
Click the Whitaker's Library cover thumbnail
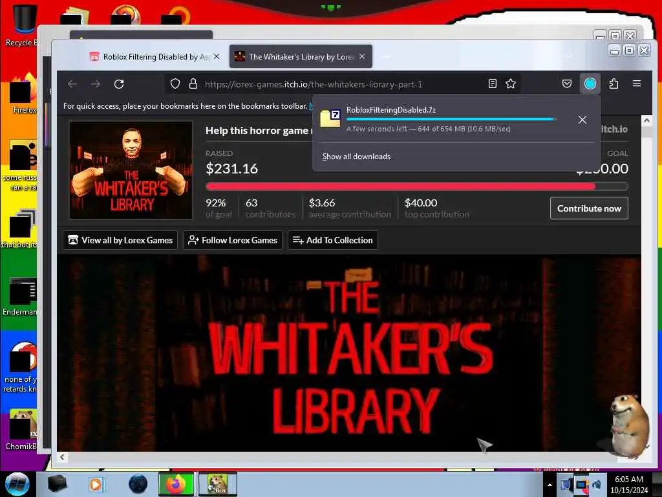point(131,170)
